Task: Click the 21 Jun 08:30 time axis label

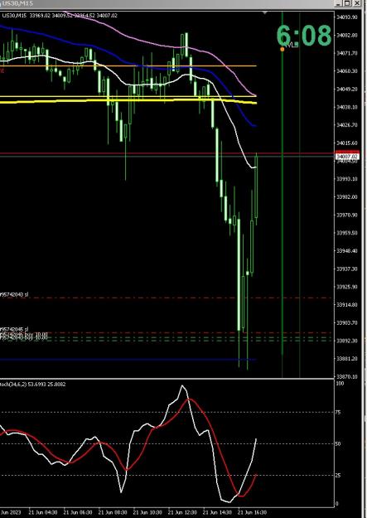Action: pos(111,512)
